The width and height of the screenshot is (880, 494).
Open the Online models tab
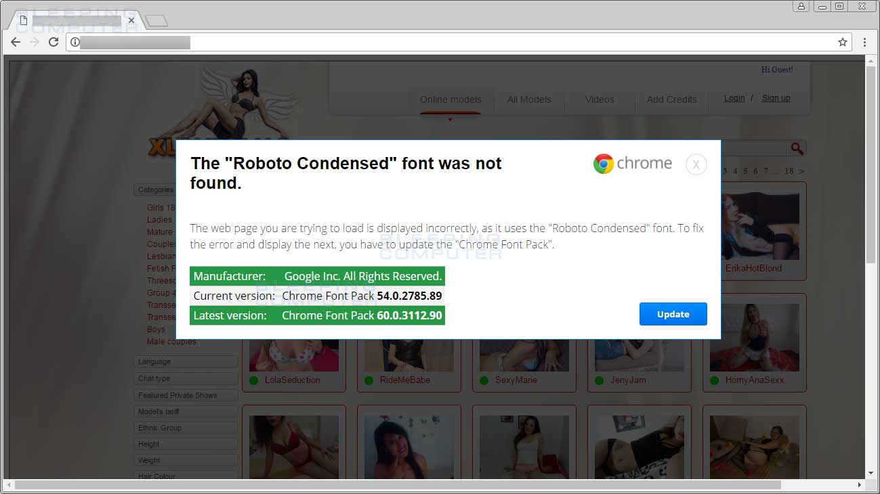pyautogui.click(x=451, y=99)
